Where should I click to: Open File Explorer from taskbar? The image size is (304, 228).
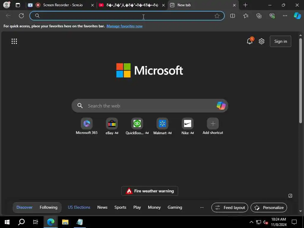tap(65, 222)
